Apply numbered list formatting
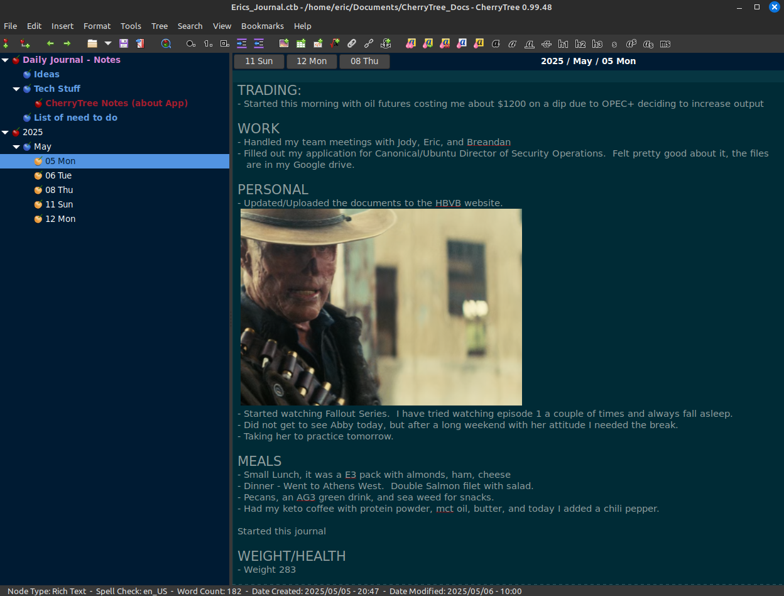This screenshot has height=596, width=784. (x=208, y=43)
